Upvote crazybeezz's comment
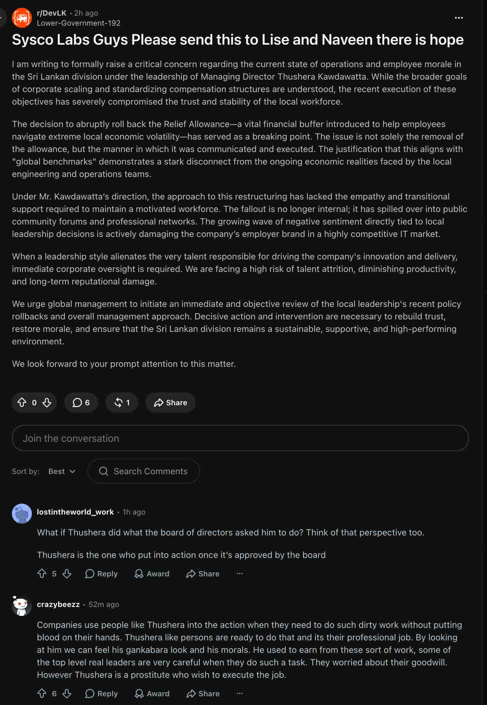487x705 pixels. point(42,693)
